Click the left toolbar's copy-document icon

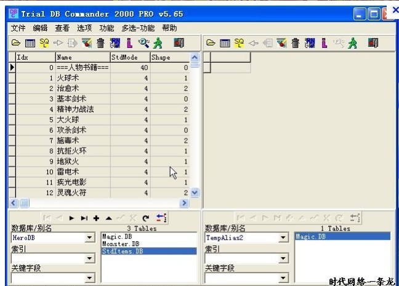coord(73,43)
